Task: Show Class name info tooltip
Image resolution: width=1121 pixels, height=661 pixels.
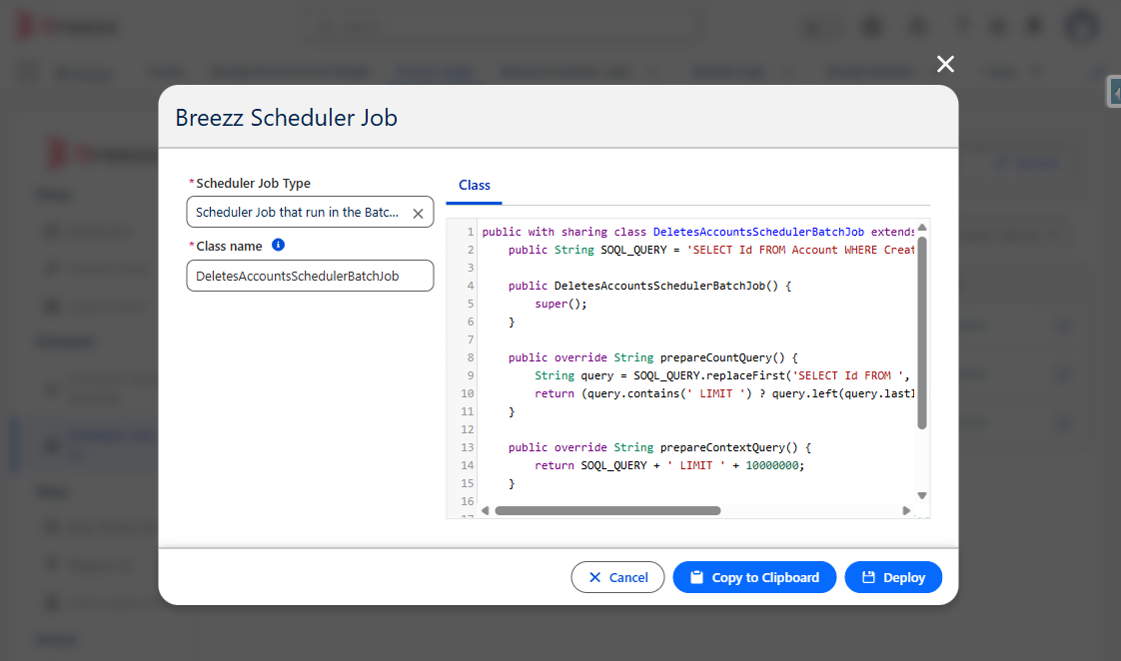Action: pyautogui.click(x=278, y=245)
